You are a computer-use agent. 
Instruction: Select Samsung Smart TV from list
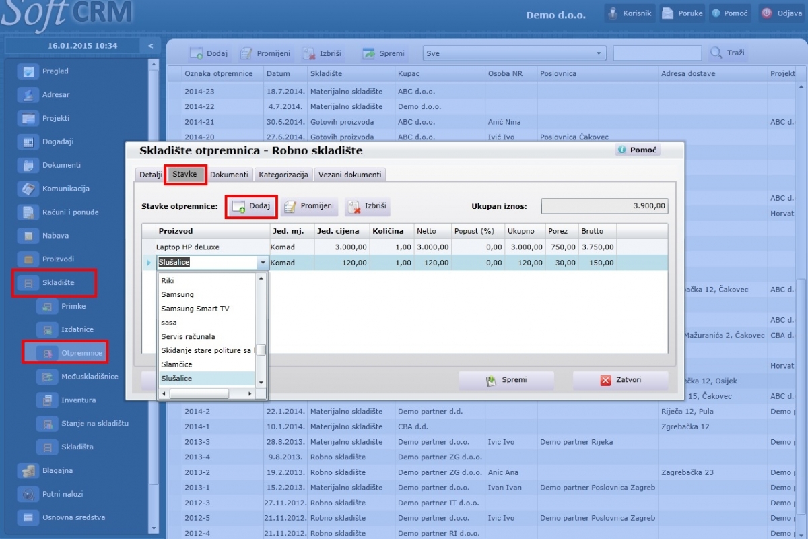(x=206, y=309)
